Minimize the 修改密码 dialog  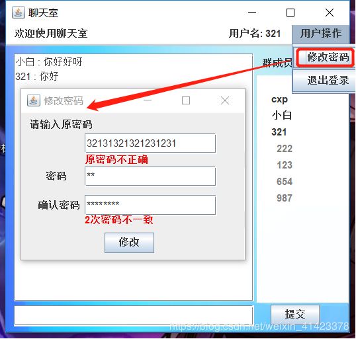pyautogui.click(x=148, y=100)
